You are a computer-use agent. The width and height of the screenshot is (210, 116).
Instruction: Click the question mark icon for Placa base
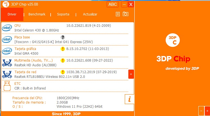click(x=63, y=37)
